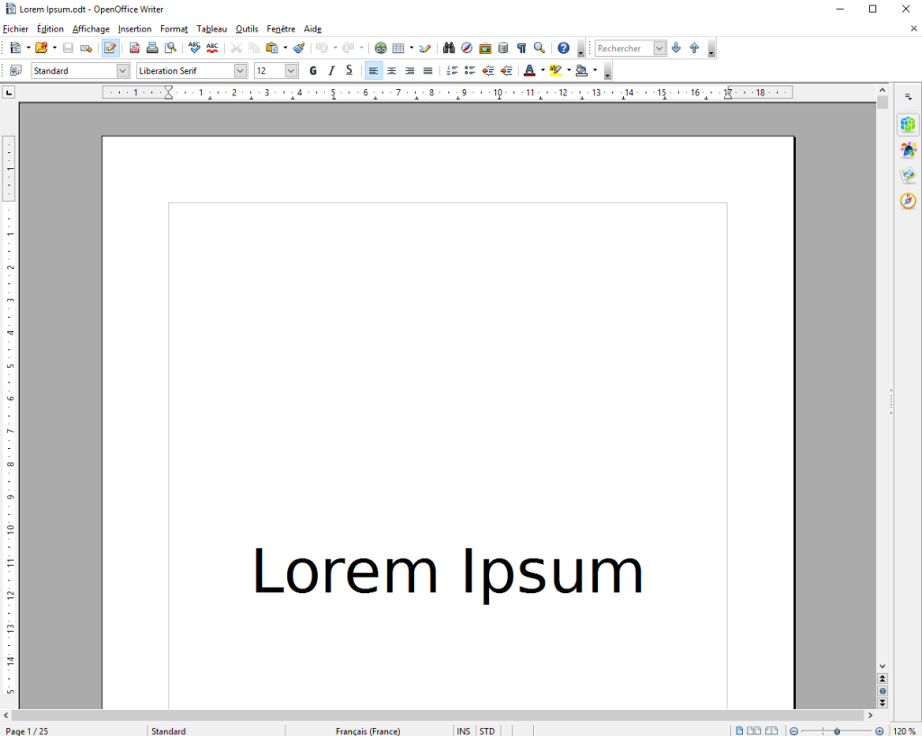Screen dimensions: 922x736
Task: Toggle nonprinting characters pilcrow button
Action: [520, 49]
